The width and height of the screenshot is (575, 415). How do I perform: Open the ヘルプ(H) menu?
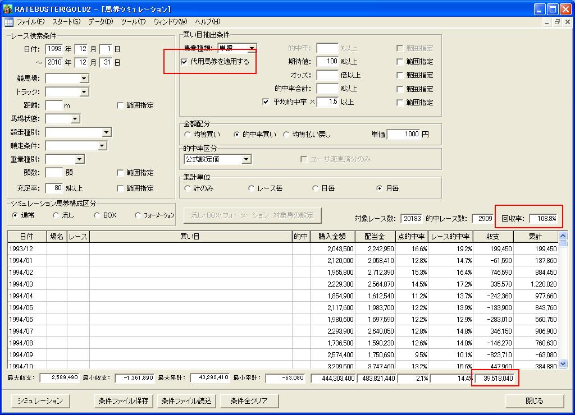coord(208,22)
